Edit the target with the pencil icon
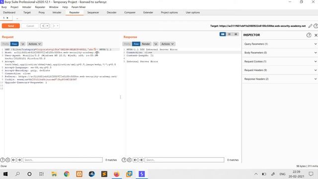318x179 pixels. (x=310, y=26)
